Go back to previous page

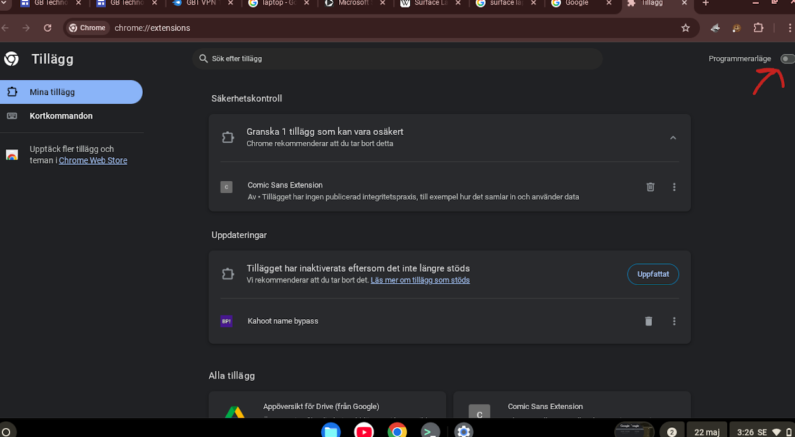point(6,28)
